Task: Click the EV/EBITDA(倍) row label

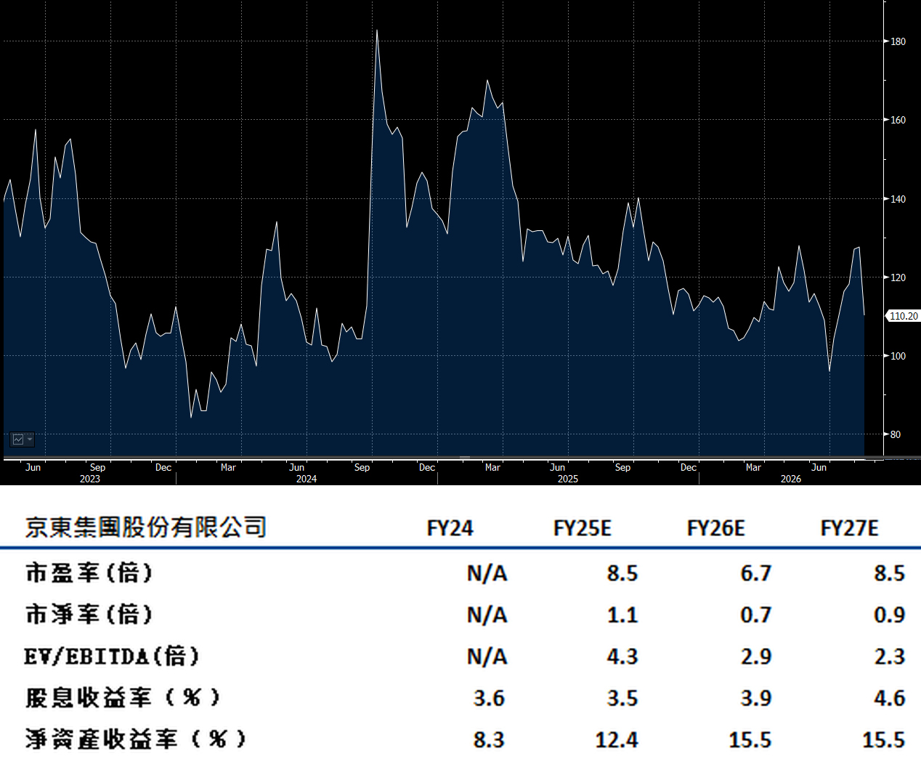Action: (x=112, y=657)
